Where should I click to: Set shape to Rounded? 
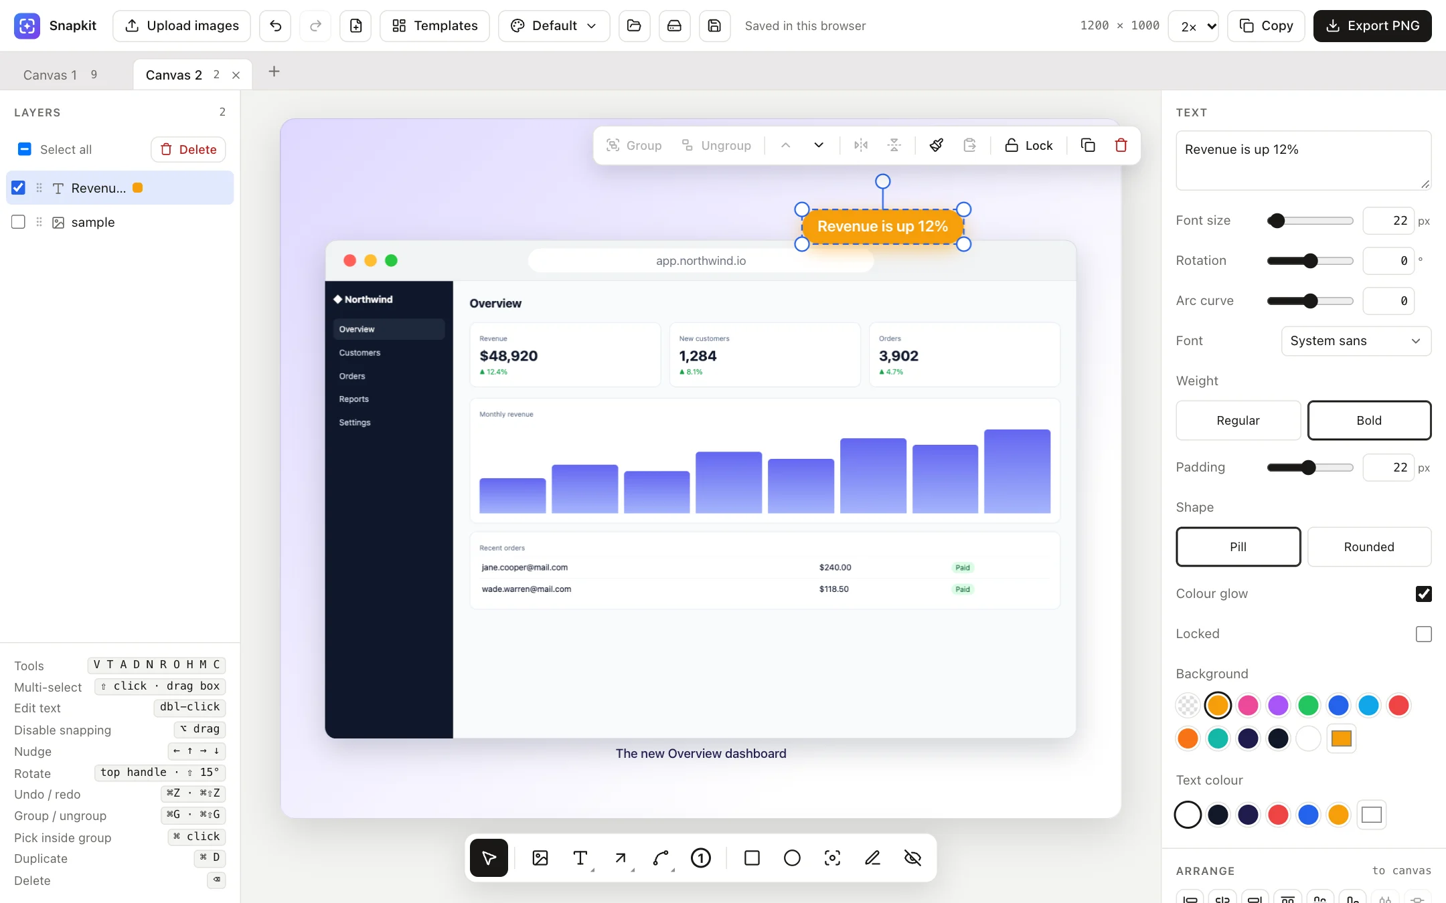[1369, 546]
